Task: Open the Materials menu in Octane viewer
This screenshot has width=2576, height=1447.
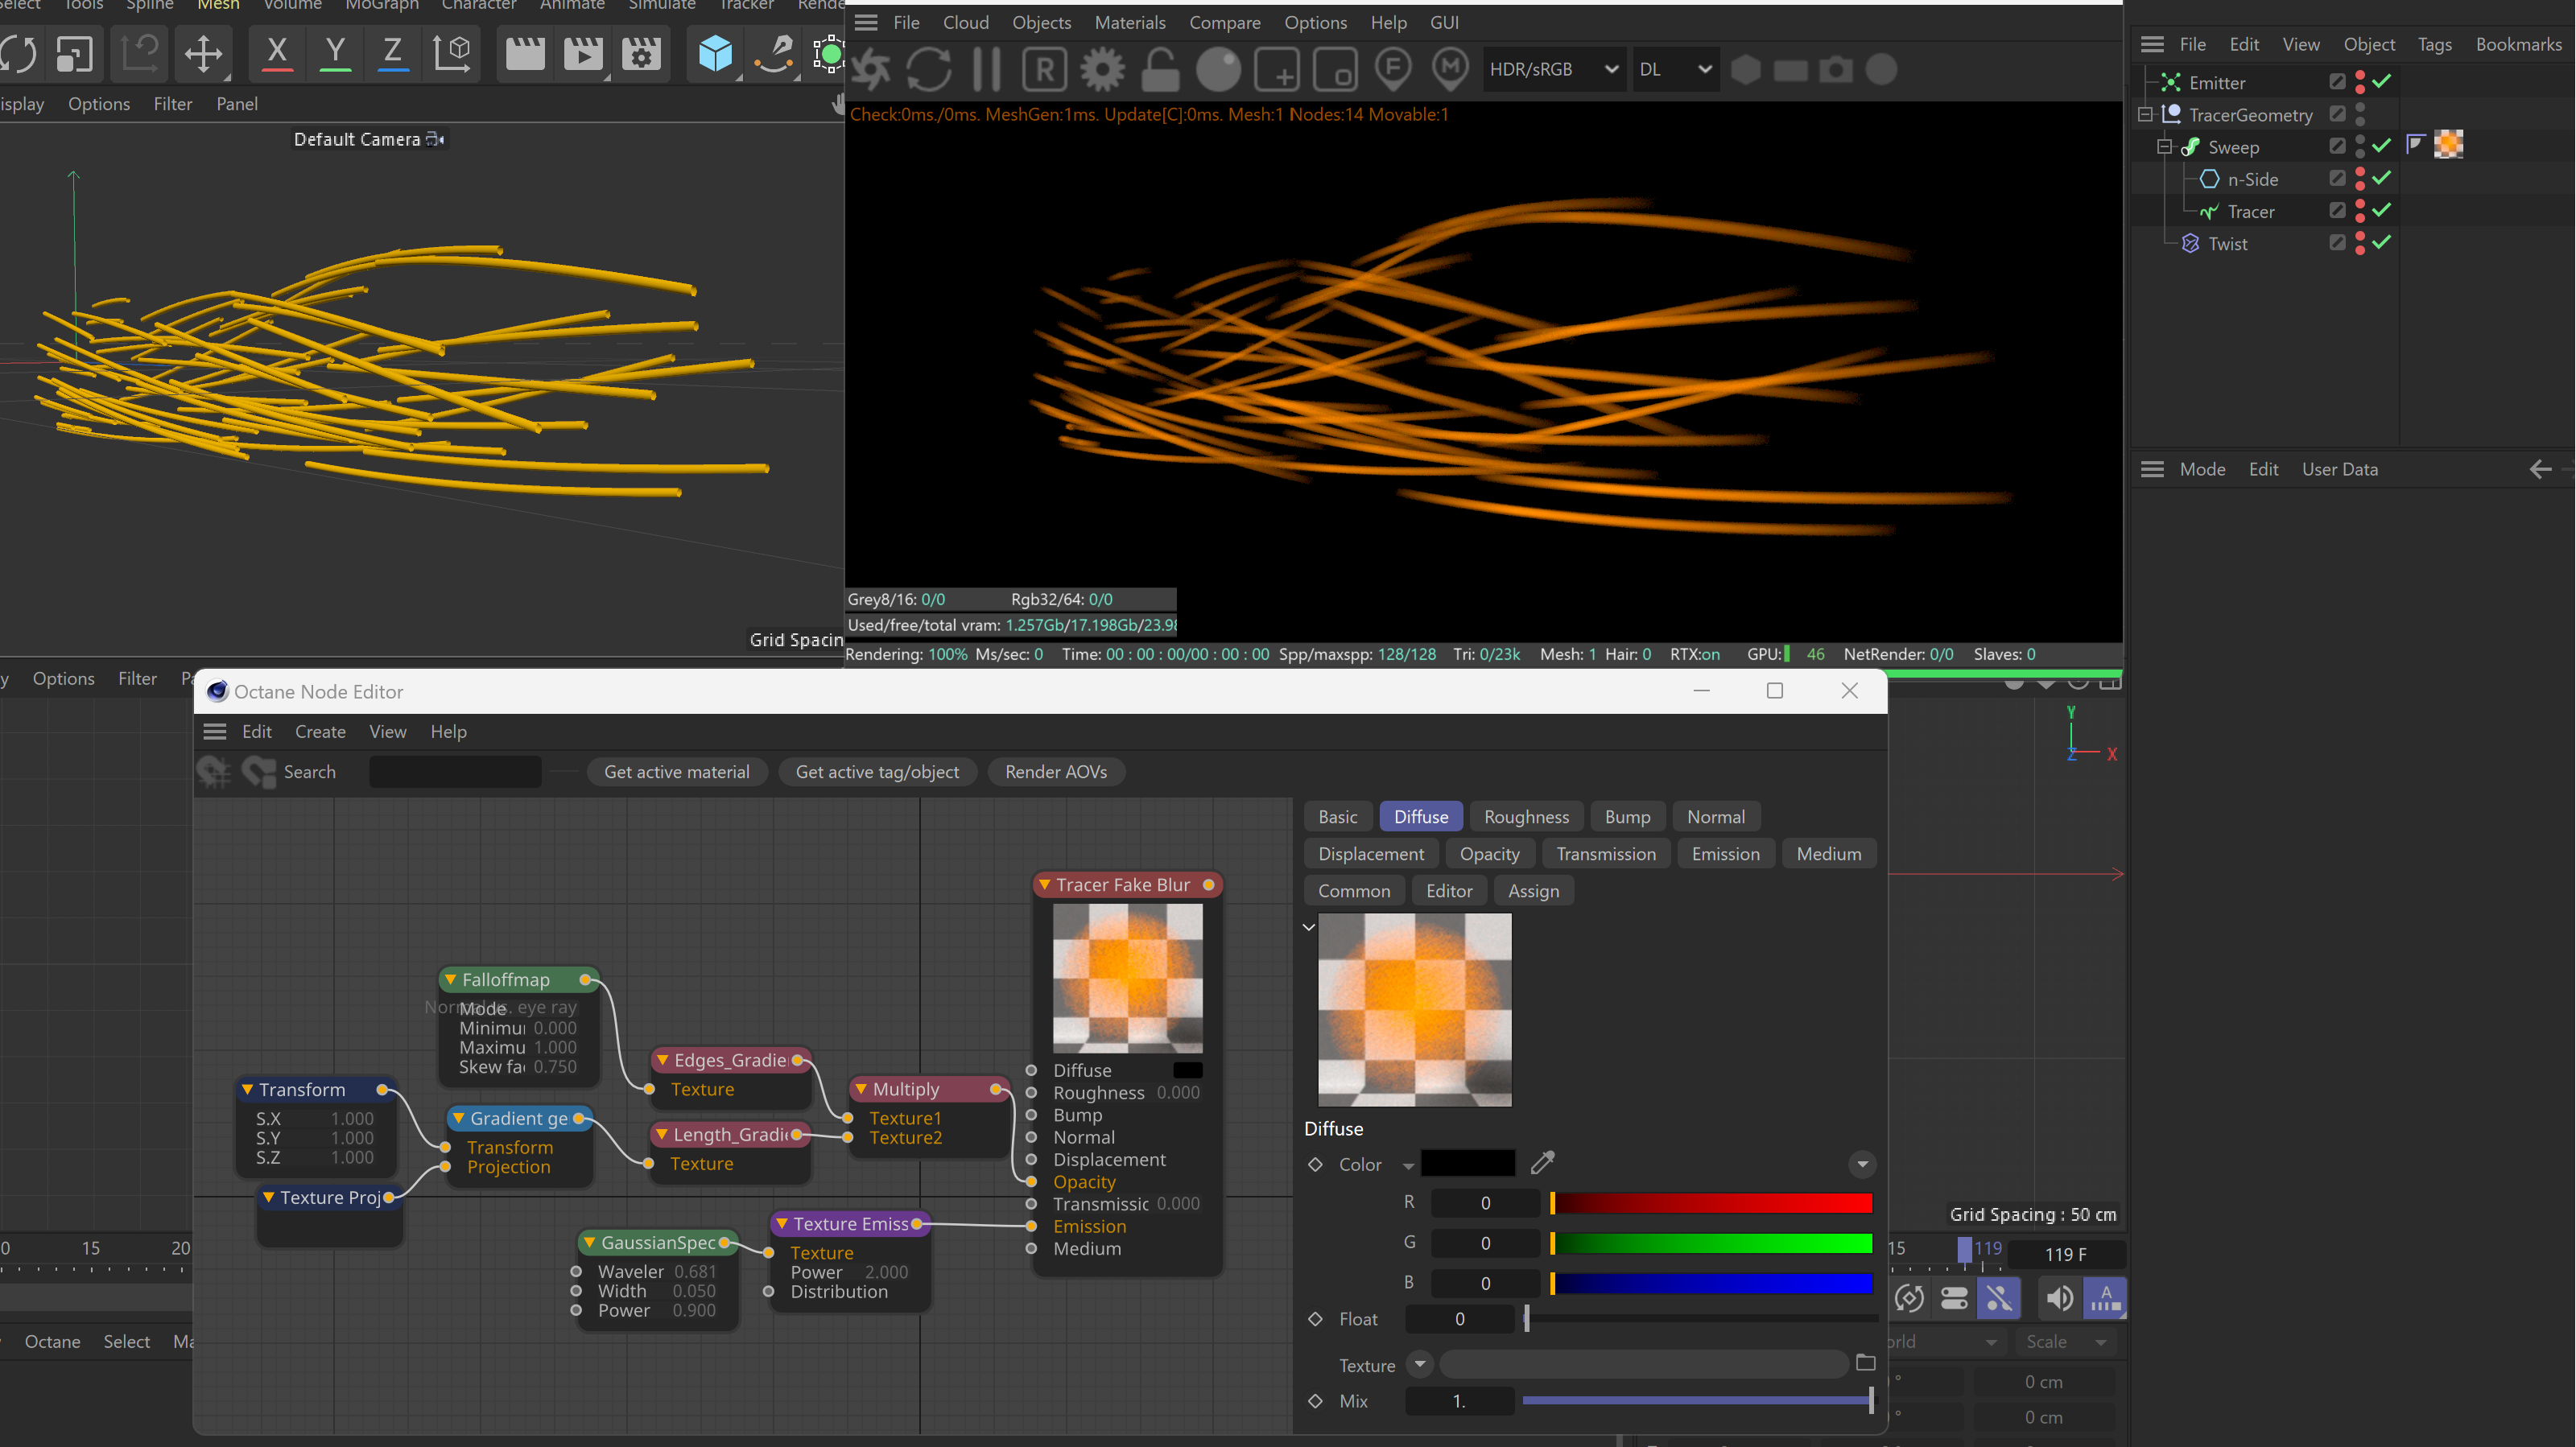Action: 1129,22
